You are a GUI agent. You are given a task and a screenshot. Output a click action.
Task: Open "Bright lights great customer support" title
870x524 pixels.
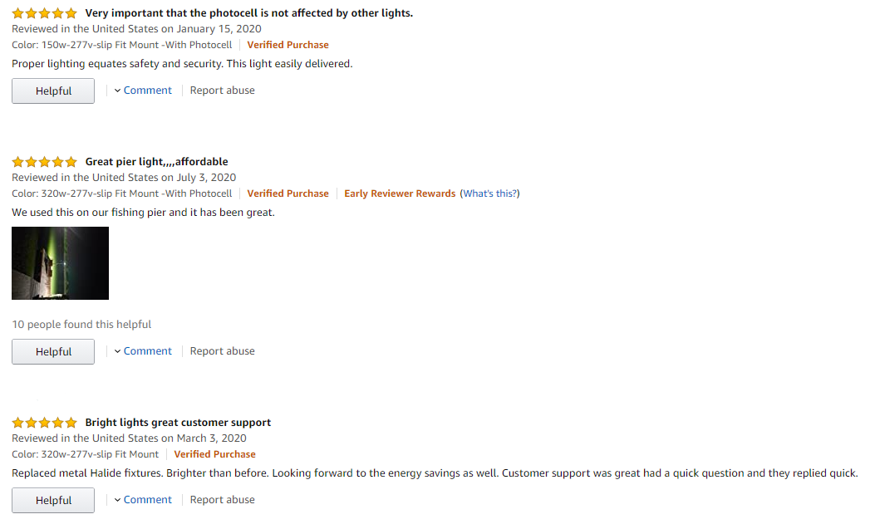pos(178,423)
